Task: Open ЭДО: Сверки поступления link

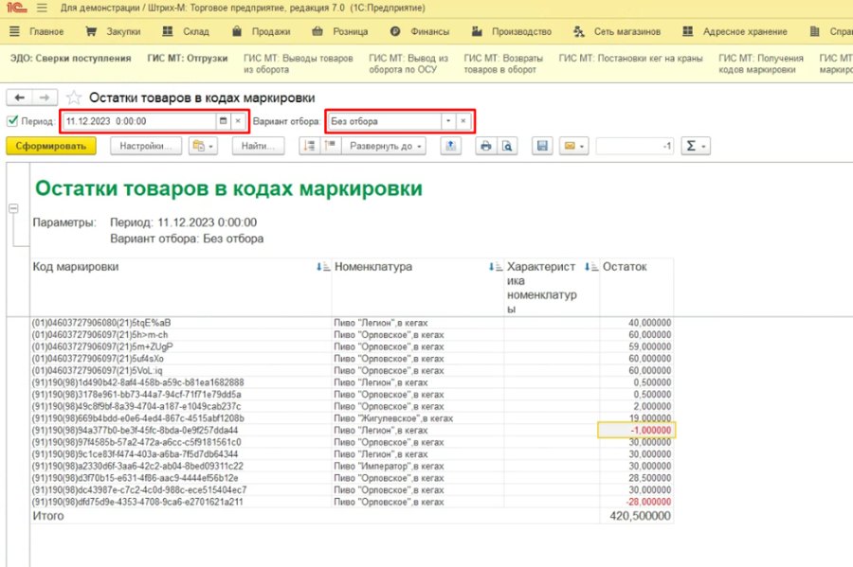Action: pyautogui.click(x=71, y=58)
